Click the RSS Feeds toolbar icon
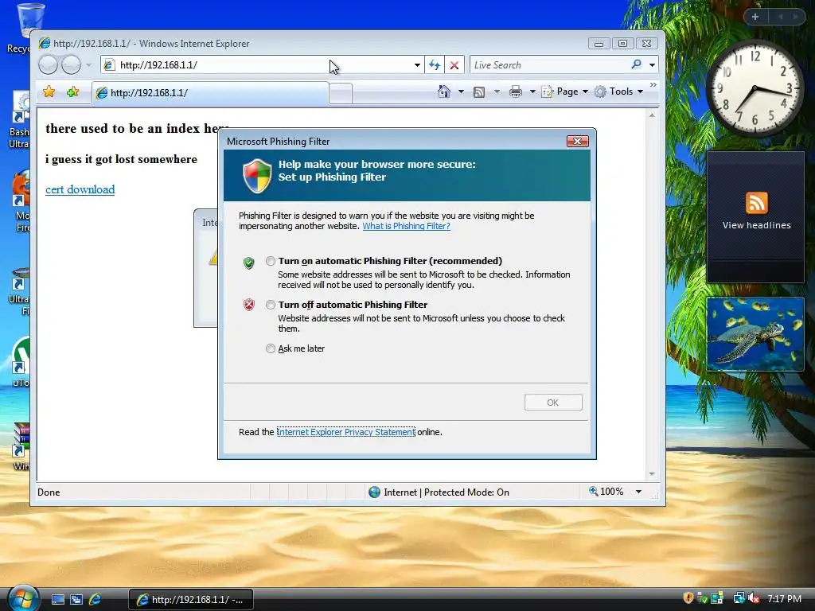Screen dimensions: 815x611 click(478, 92)
